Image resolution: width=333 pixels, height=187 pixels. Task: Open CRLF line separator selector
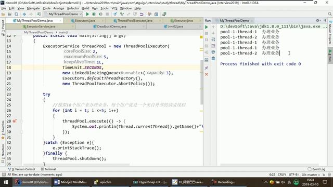(282, 175)
